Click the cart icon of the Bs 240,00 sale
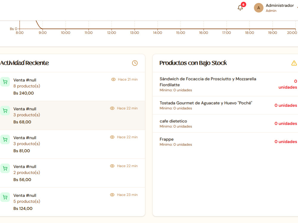 (5, 82)
